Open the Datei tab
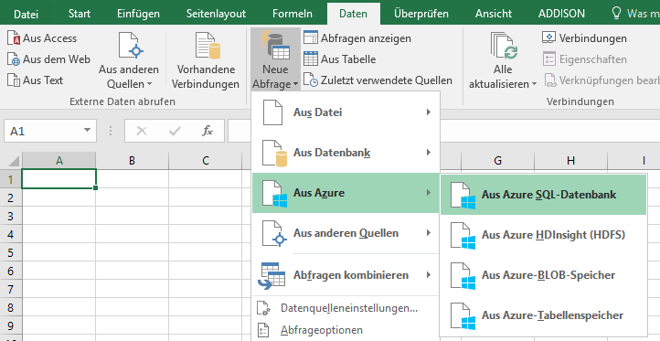This screenshot has height=341, width=660. (27, 14)
